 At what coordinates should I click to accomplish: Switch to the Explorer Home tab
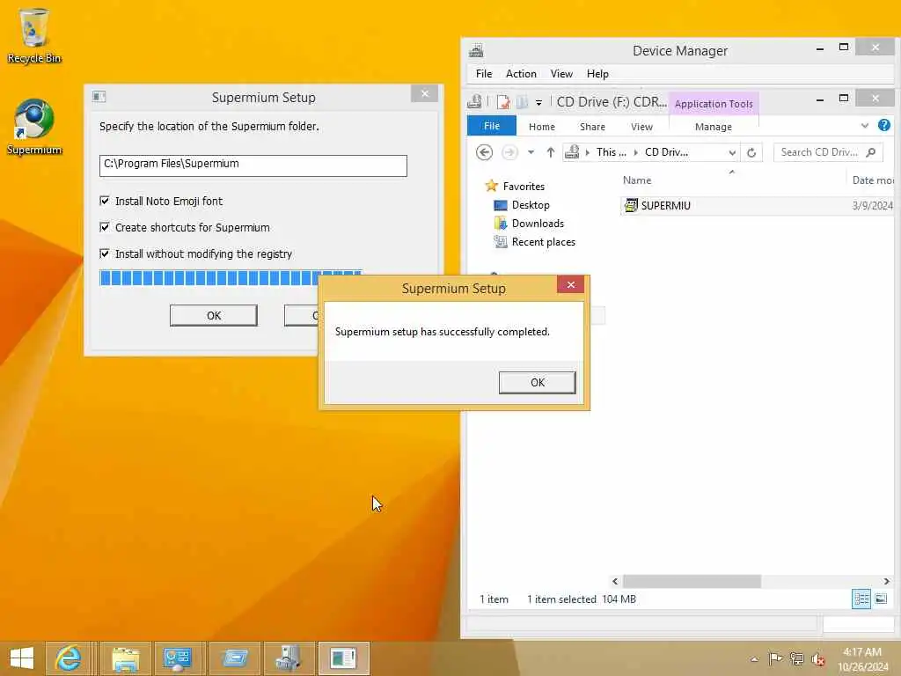tap(541, 127)
